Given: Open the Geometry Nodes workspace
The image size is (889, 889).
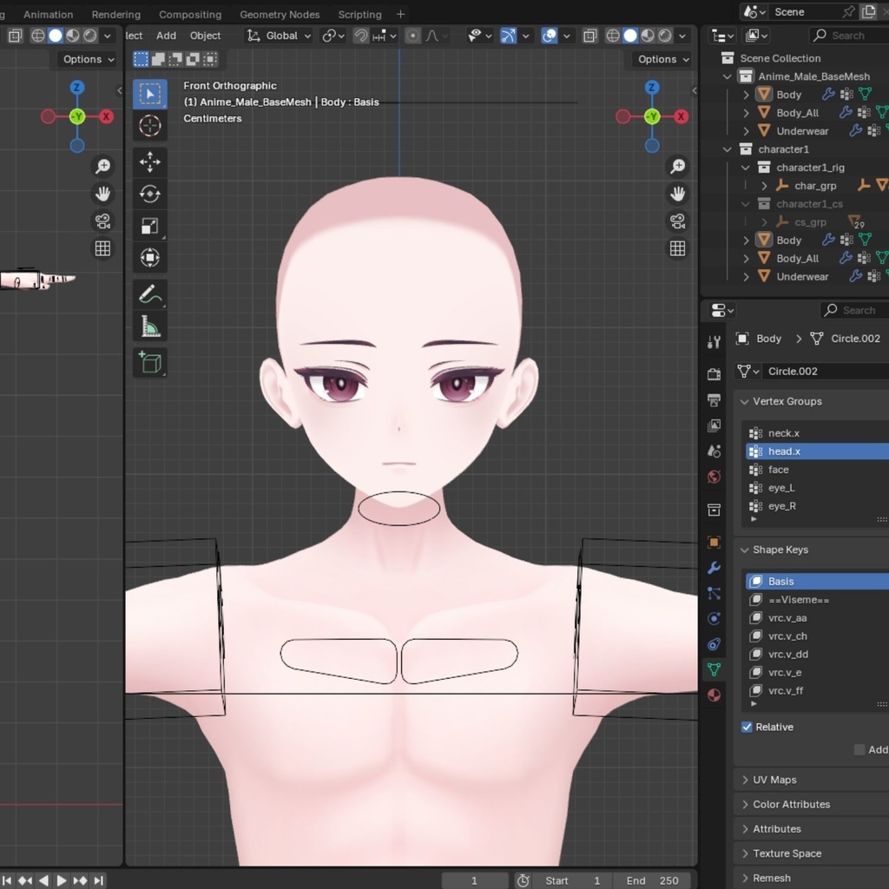Looking at the screenshot, I should [x=280, y=14].
